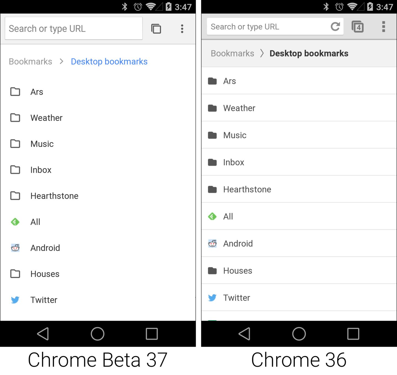This screenshot has height=375, width=397.
Task: Open the Twitter bookmark in Chrome 36
Action: [x=237, y=298]
